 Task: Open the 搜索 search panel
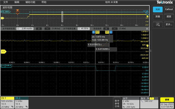coord(169,17)
